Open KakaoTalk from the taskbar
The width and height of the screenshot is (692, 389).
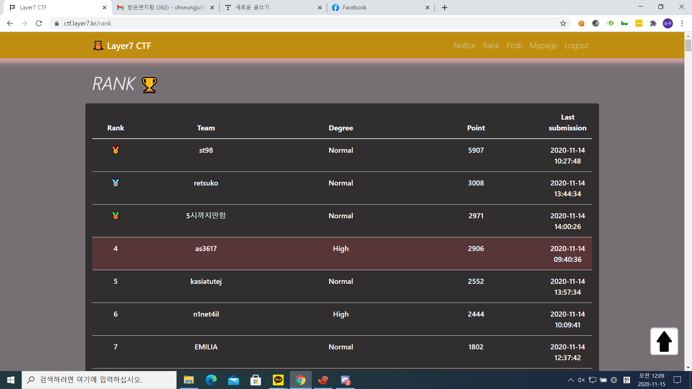point(278,380)
